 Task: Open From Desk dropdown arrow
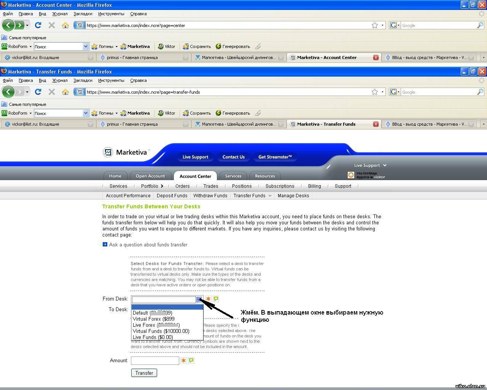pos(199,299)
